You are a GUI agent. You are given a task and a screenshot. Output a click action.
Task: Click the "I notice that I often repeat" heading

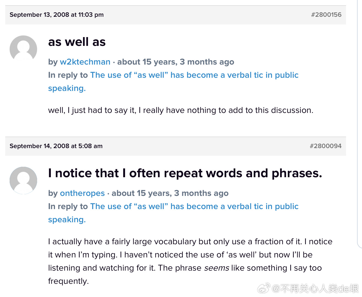(x=185, y=173)
